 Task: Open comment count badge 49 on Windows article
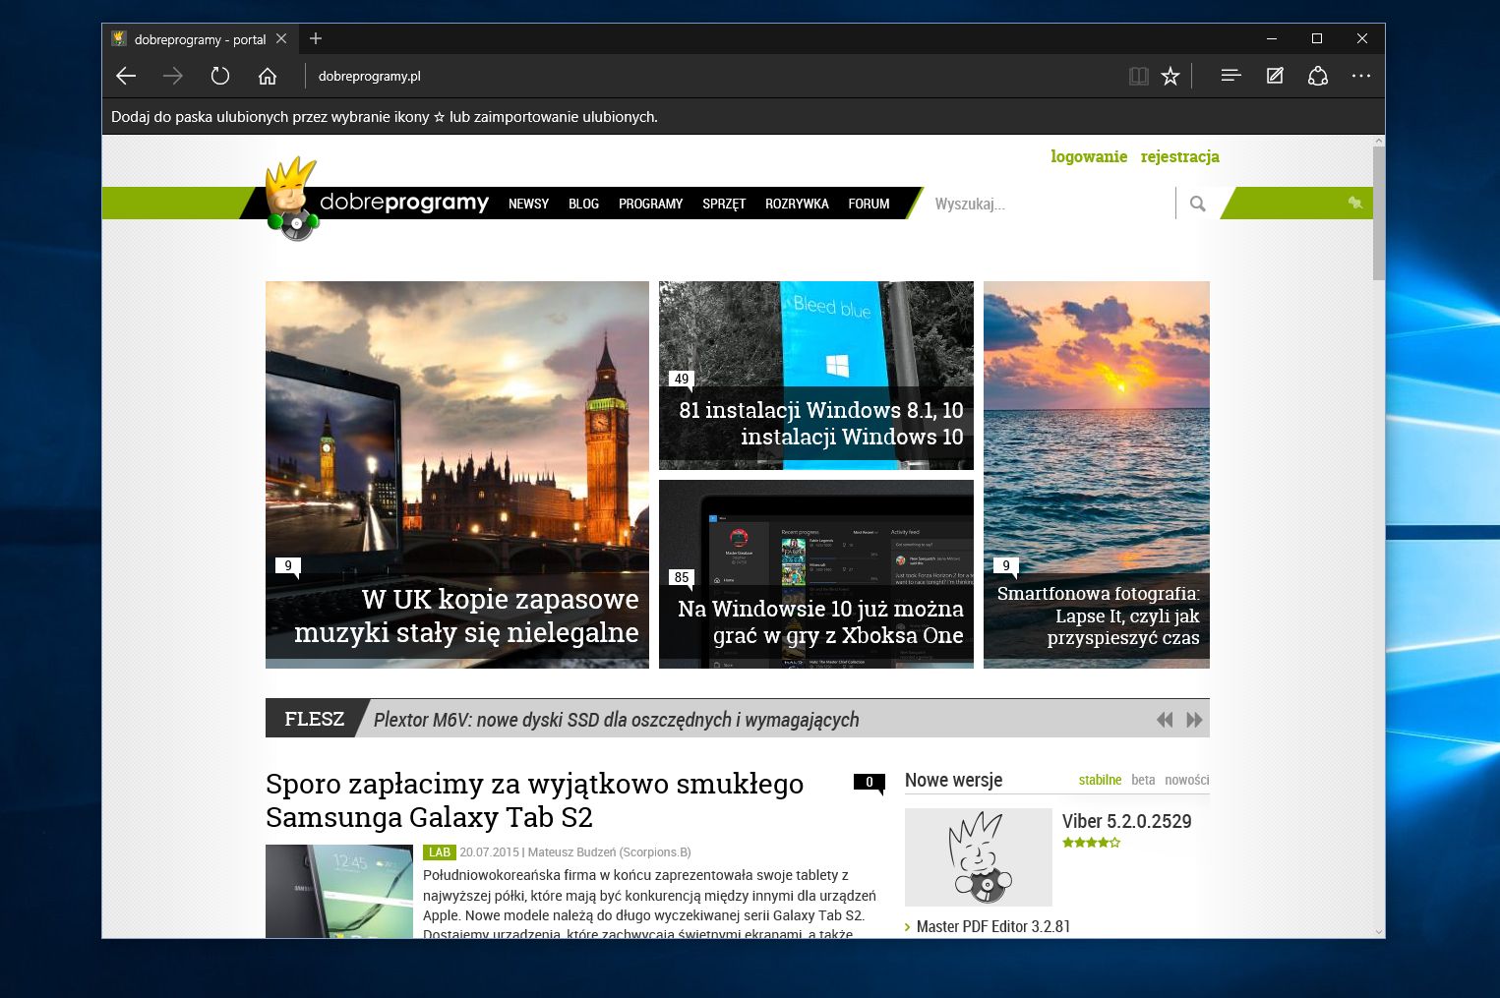click(682, 380)
